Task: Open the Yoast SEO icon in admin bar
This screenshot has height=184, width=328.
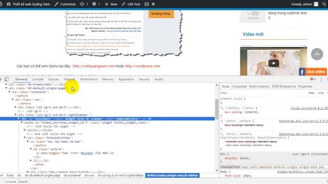Action: [x=147, y=4]
